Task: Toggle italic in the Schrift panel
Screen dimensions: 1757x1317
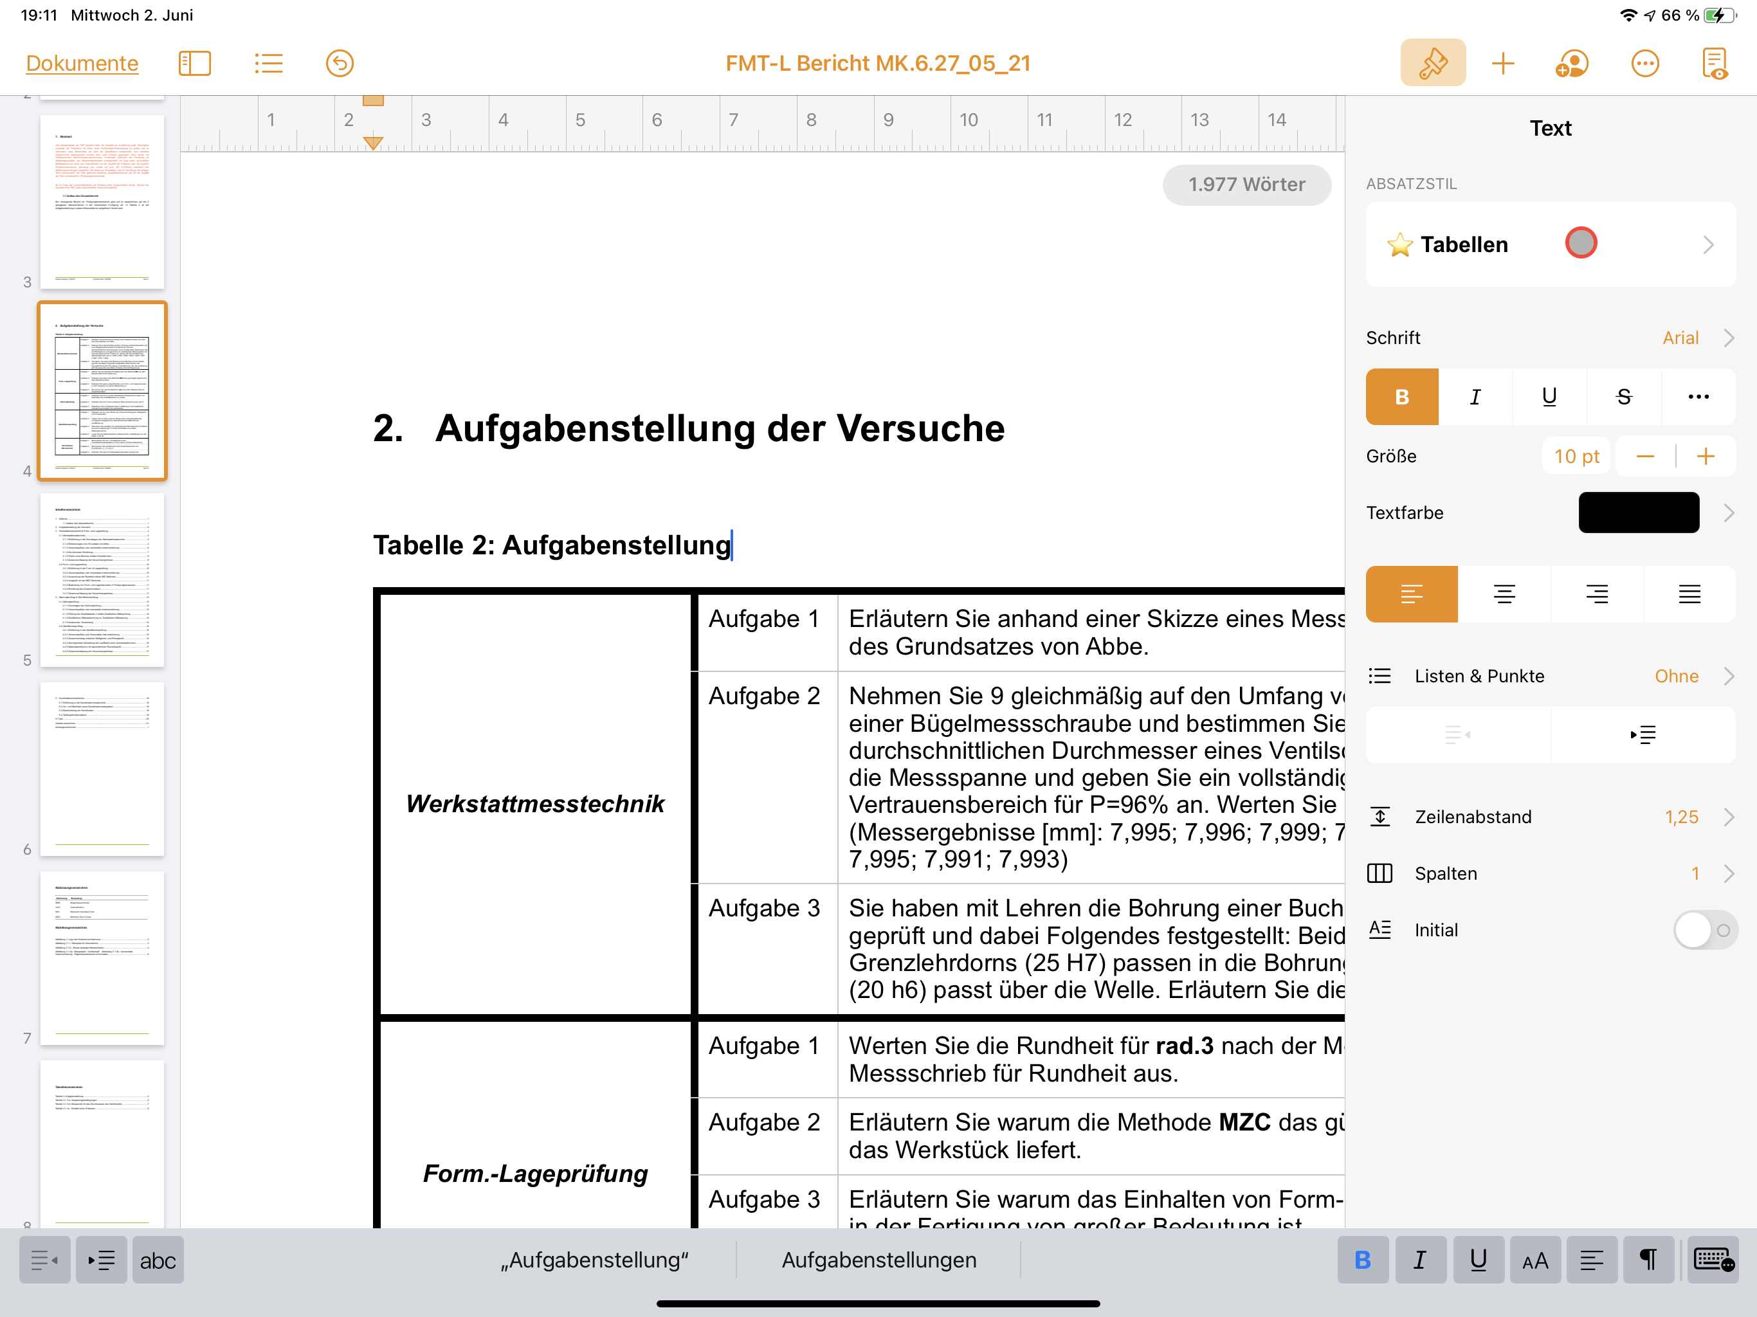Action: 1475,396
